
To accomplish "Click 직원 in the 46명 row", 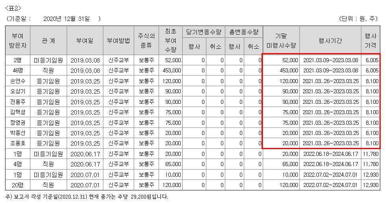I will click(x=49, y=71).
